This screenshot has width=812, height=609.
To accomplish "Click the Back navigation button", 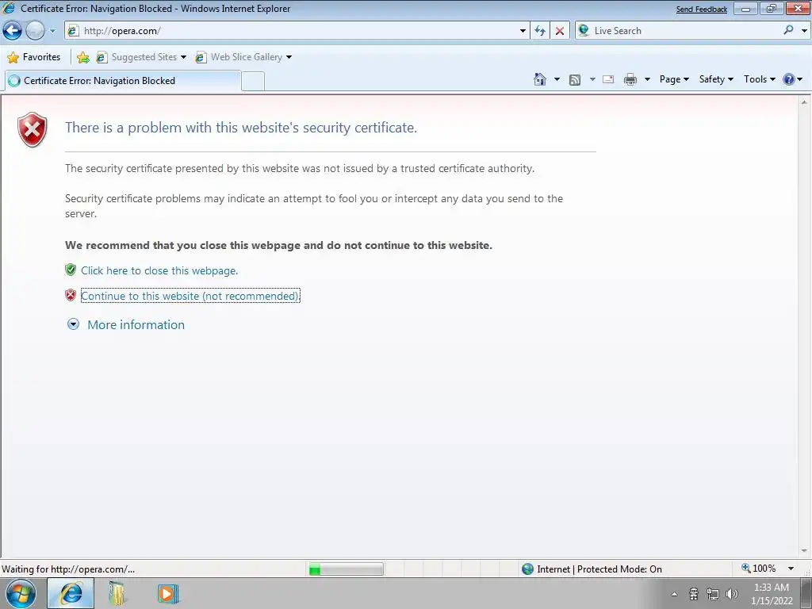I will click(12, 31).
